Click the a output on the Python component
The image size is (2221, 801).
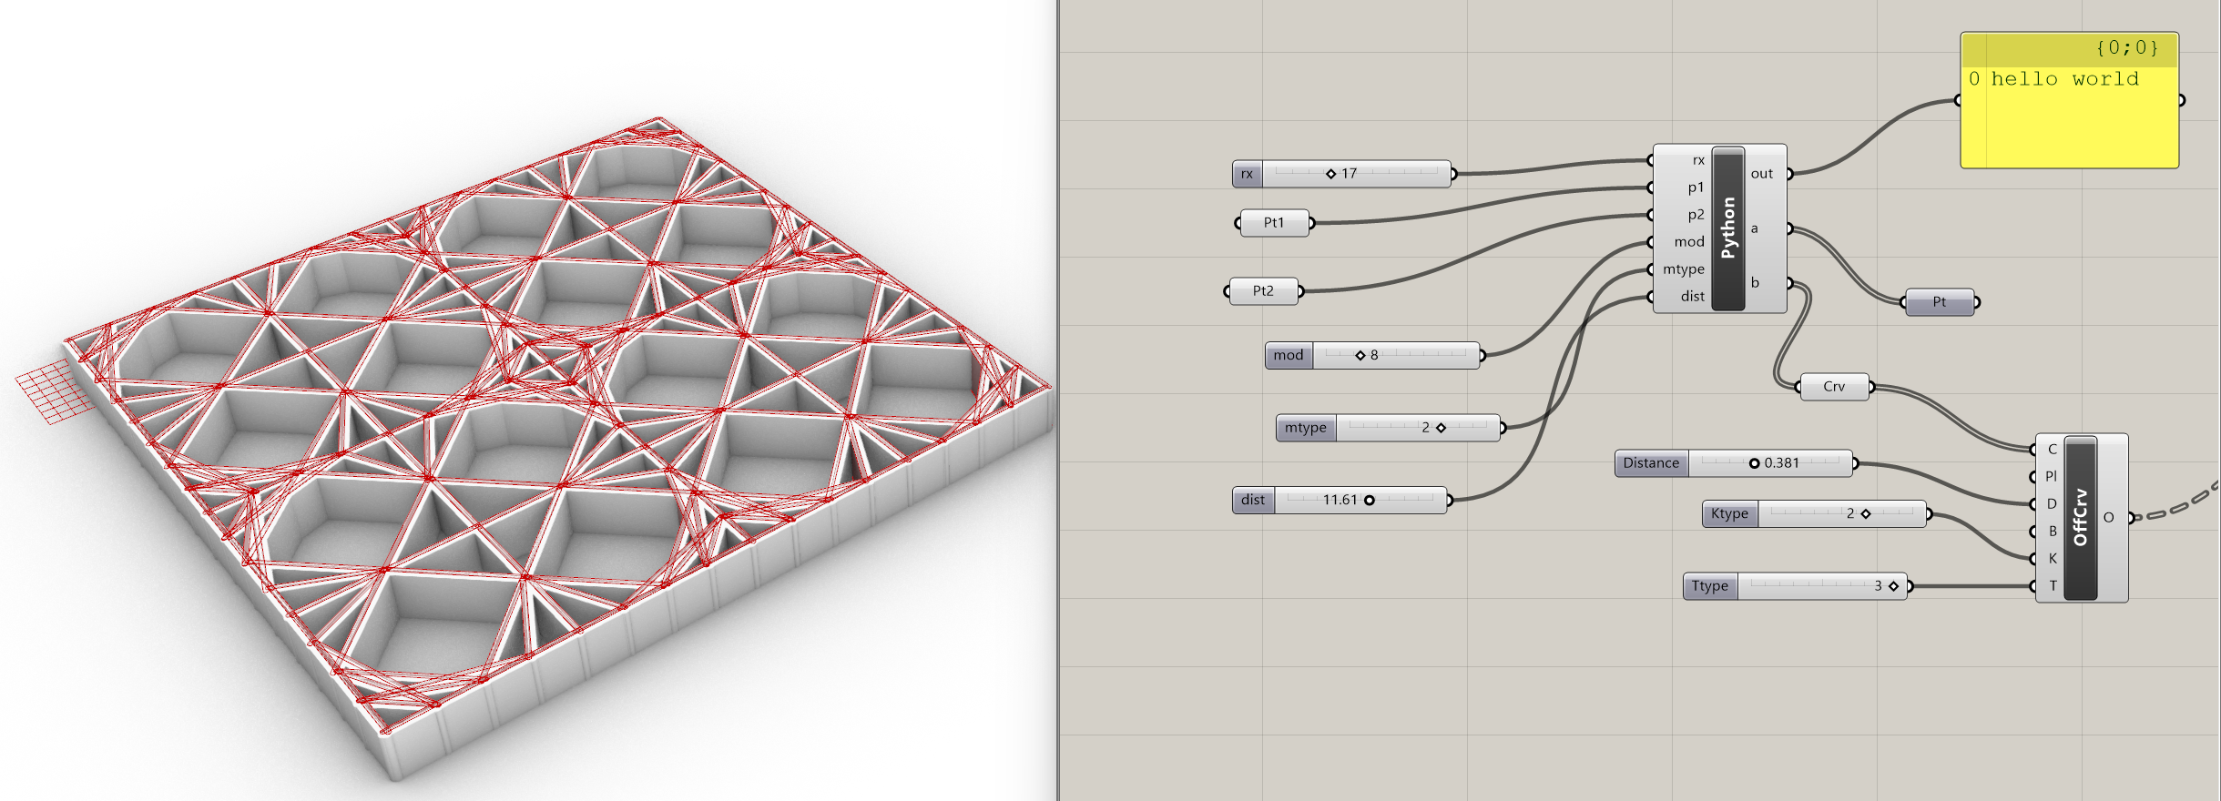click(1755, 228)
